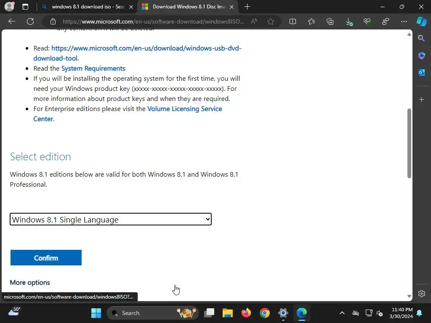Screen dimensions: 431x323
Task: Open Collections in the toolbar
Action: (x=330, y=21)
